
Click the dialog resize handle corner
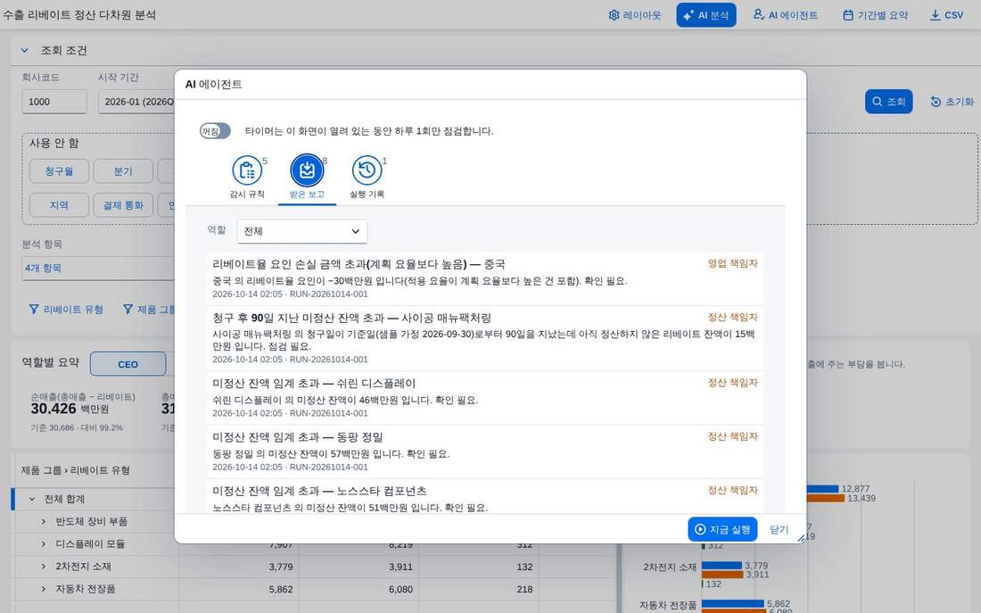pos(801,538)
